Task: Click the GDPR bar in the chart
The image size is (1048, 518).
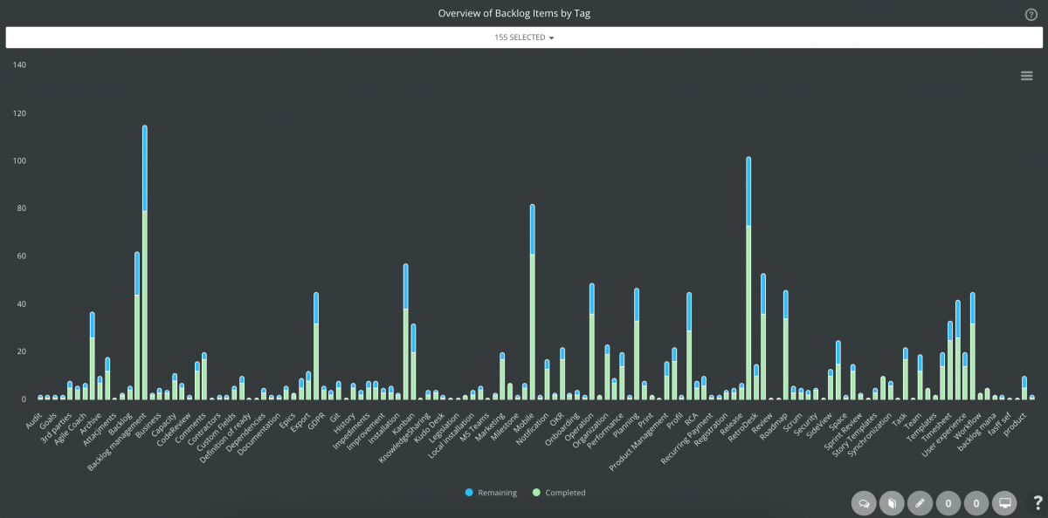Action: coord(315,349)
